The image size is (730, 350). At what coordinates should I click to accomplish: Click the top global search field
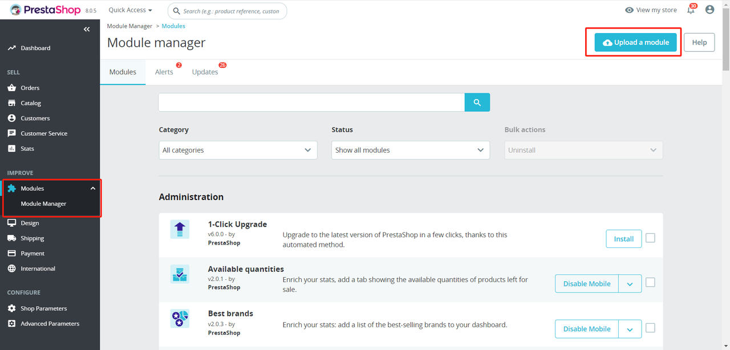[x=227, y=11]
